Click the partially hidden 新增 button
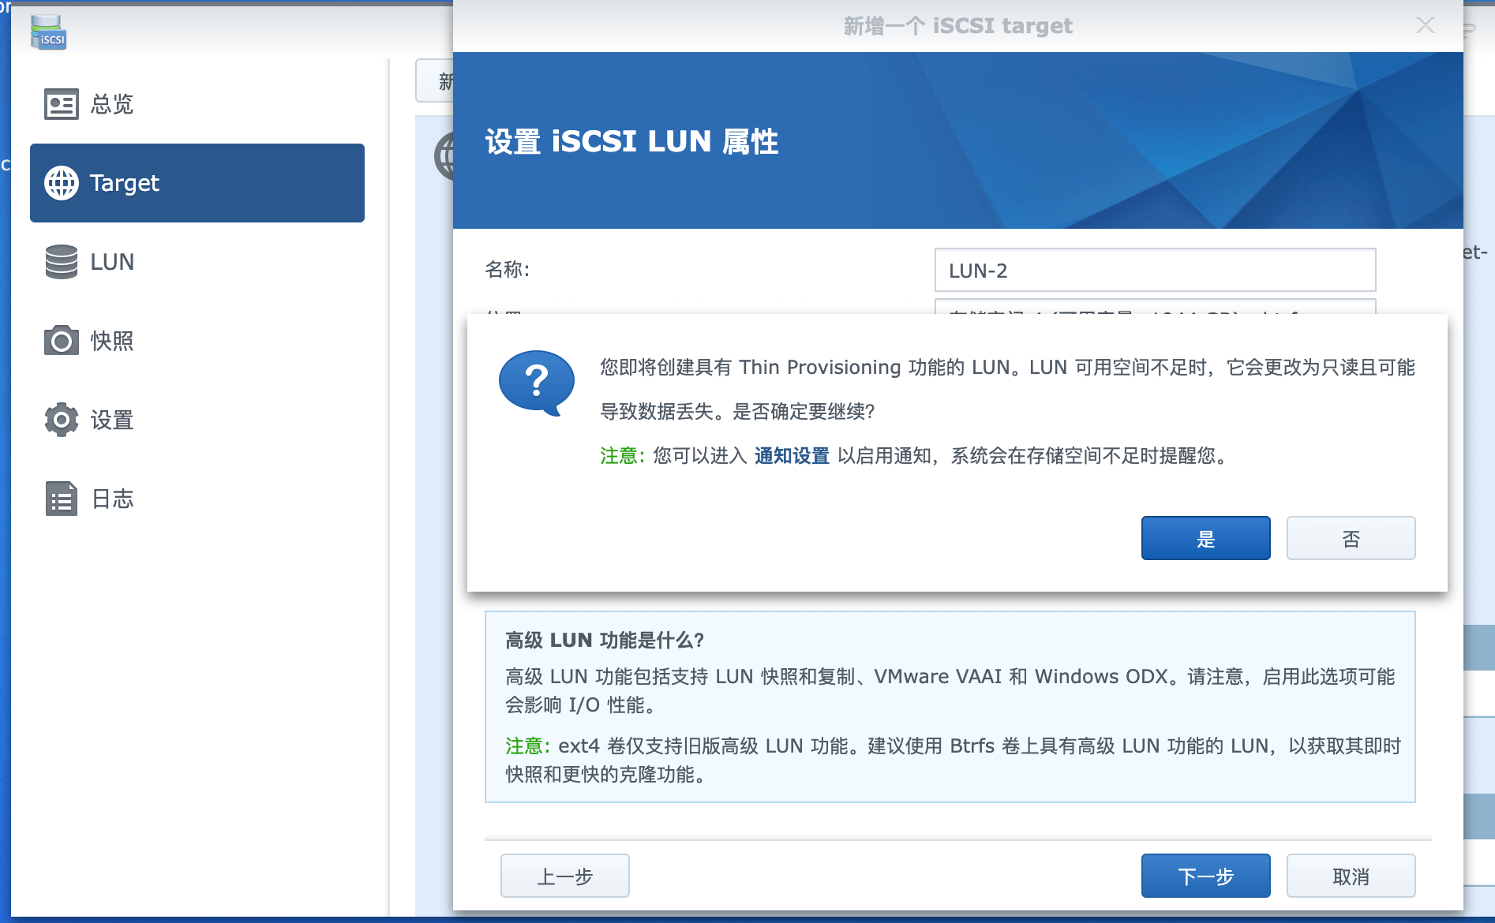1495x923 pixels. [x=435, y=81]
